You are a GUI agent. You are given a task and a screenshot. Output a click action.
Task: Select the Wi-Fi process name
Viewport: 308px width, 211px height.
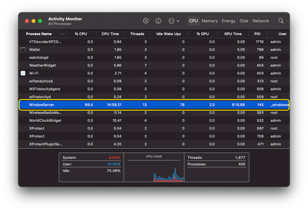click(34, 73)
